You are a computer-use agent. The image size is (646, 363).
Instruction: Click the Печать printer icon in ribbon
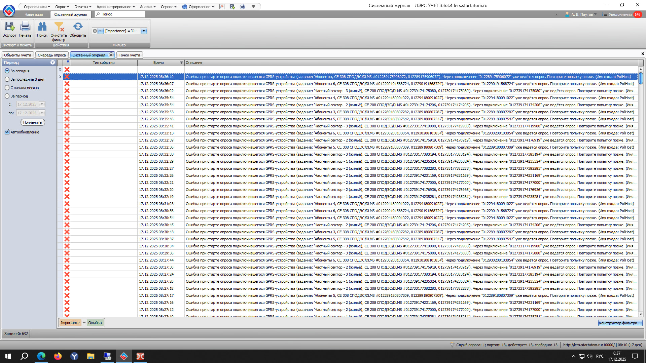click(25, 27)
